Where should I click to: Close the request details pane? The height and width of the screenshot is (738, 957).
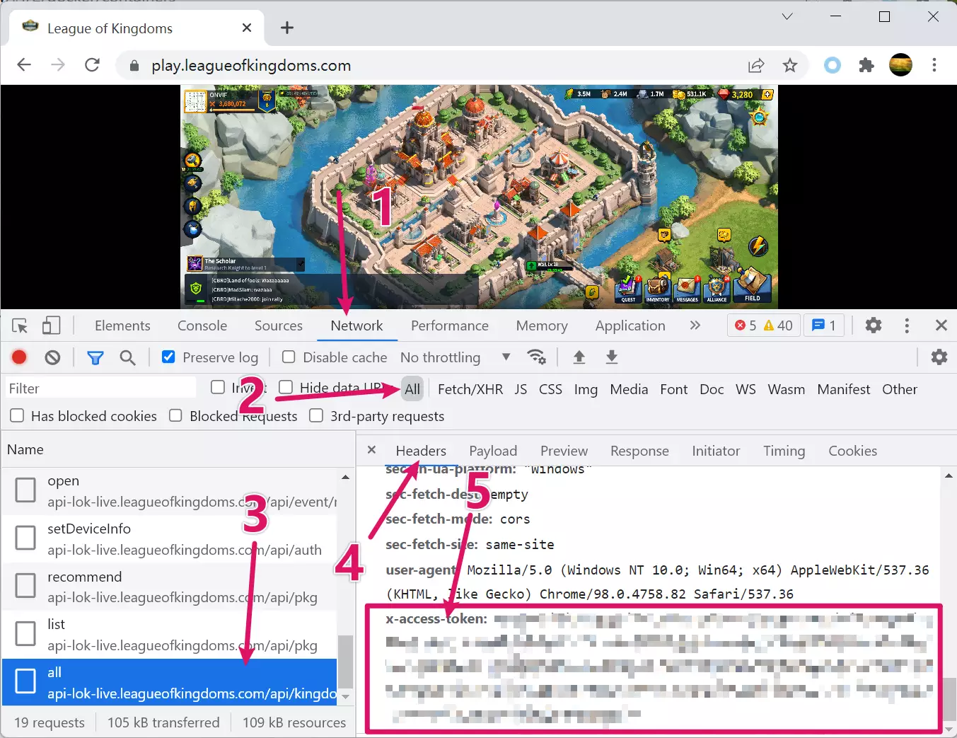click(x=371, y=450)
